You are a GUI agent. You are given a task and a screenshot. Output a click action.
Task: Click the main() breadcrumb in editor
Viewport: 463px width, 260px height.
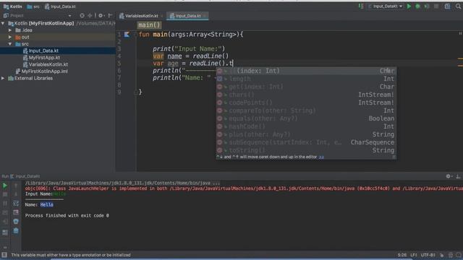click(149, 25)
